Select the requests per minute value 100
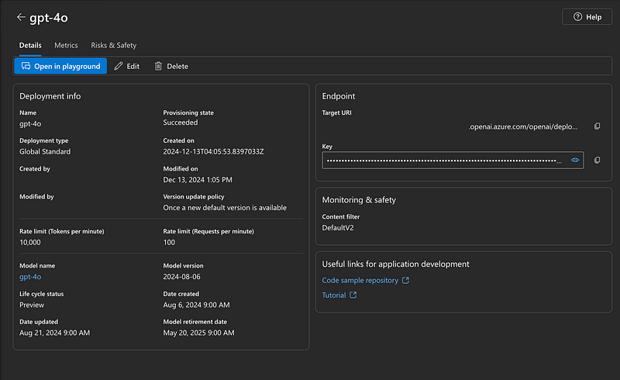 pyautogui.click(x=169, y=242)
